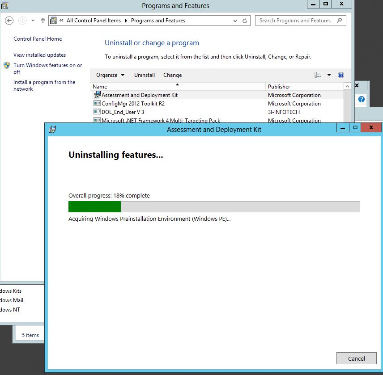383x375 pixels.
Task: Click the ConfigMgr 2012 Toolkit R2 icon
Action: click(97, 103)
